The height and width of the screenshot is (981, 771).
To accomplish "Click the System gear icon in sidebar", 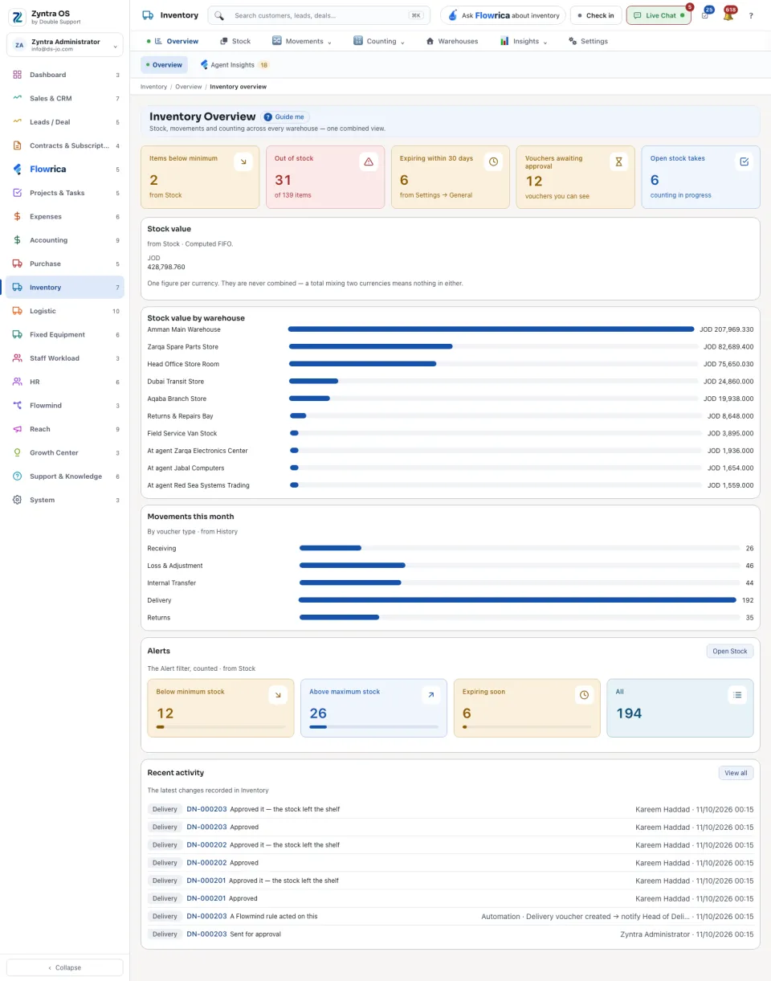I will (x=18, y=500).
